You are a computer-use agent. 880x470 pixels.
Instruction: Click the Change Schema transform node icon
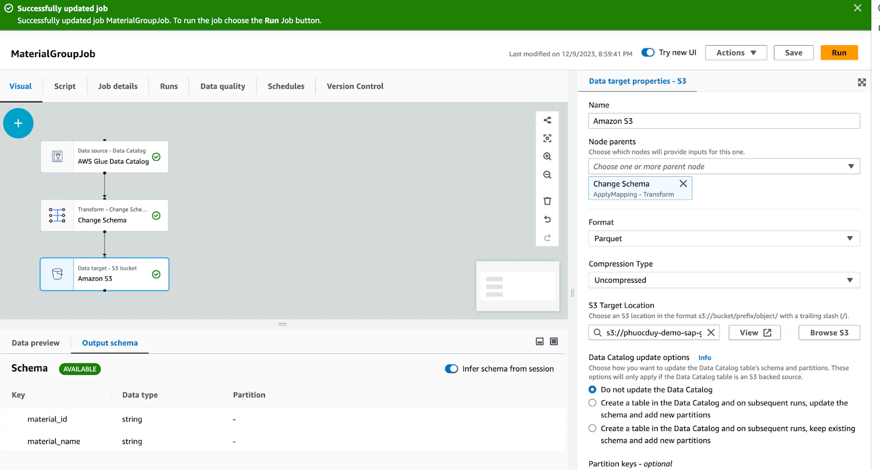[57, 215]
